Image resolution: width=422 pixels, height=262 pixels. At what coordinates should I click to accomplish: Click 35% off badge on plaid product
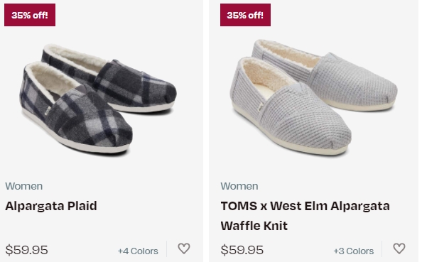(x=30, y=15)
